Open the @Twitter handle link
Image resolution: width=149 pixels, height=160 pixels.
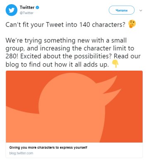(26, 13)
